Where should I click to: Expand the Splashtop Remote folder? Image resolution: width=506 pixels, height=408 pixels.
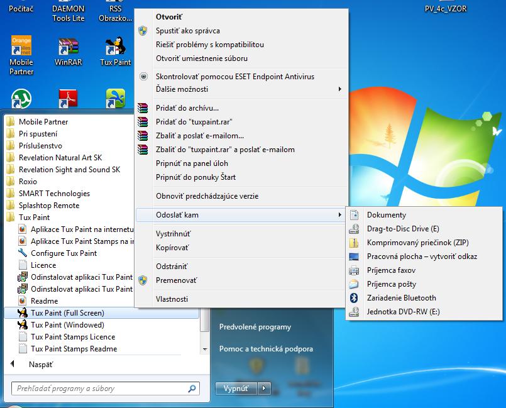coord(49,206)
